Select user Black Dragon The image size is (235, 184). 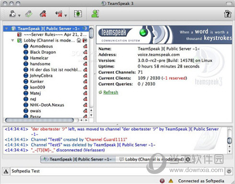click(43, 52)
